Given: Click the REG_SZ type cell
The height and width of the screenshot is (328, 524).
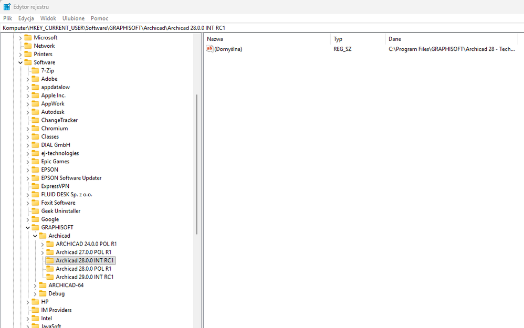Looking at the screenshot, I should pyautogui.click(x=342, y=49).
